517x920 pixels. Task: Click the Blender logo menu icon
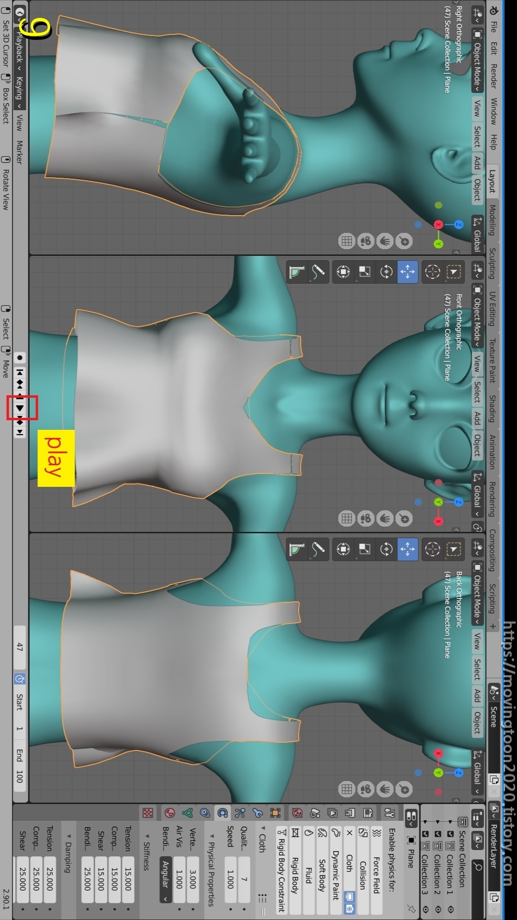point(494,11)
